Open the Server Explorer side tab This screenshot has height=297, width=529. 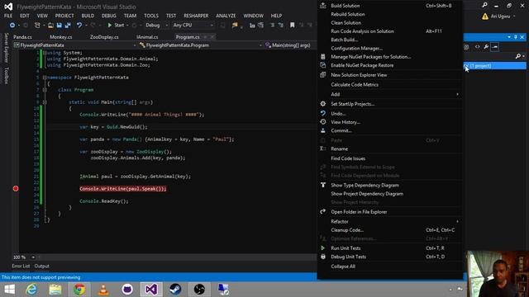pyautogui.click(x=6, y=48)
